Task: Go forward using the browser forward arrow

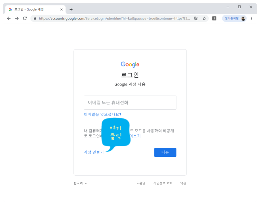Action: (x=17, y=19)
